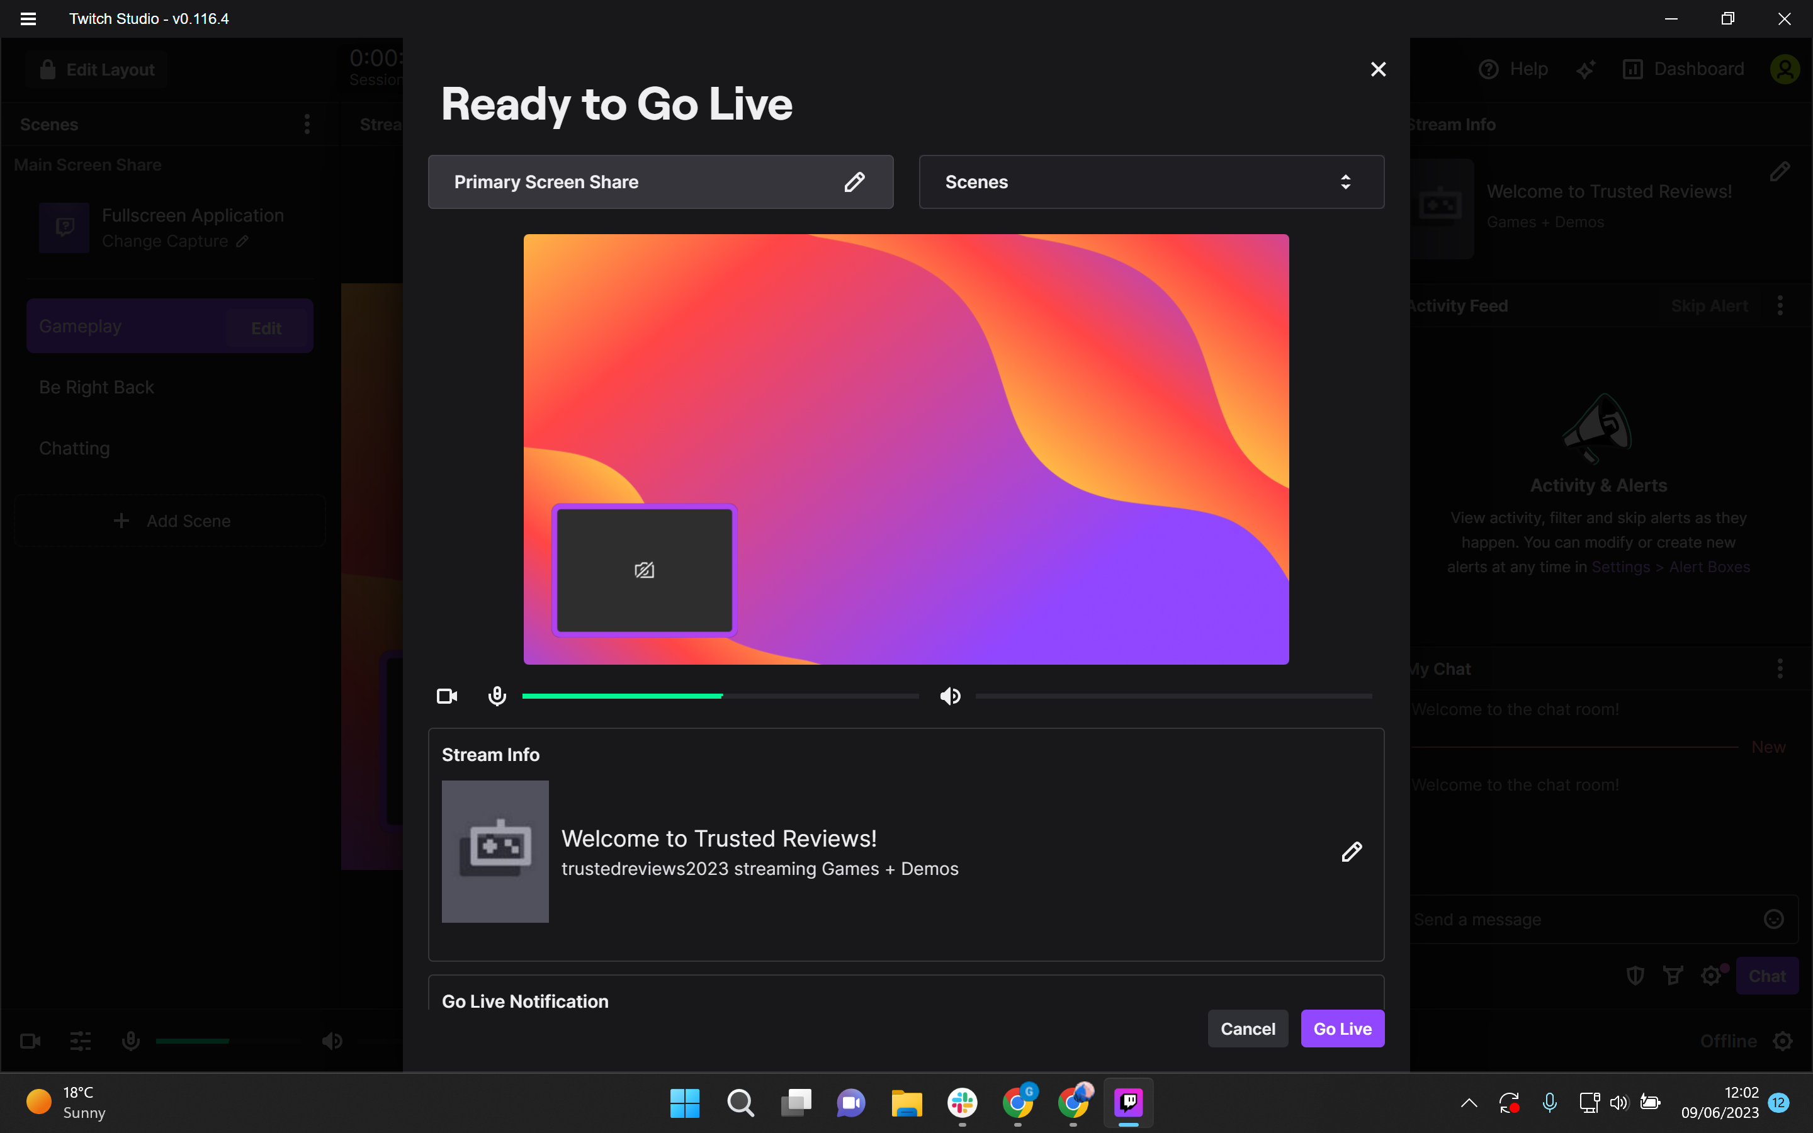Open the My Chat three-dot menu

1780,668
